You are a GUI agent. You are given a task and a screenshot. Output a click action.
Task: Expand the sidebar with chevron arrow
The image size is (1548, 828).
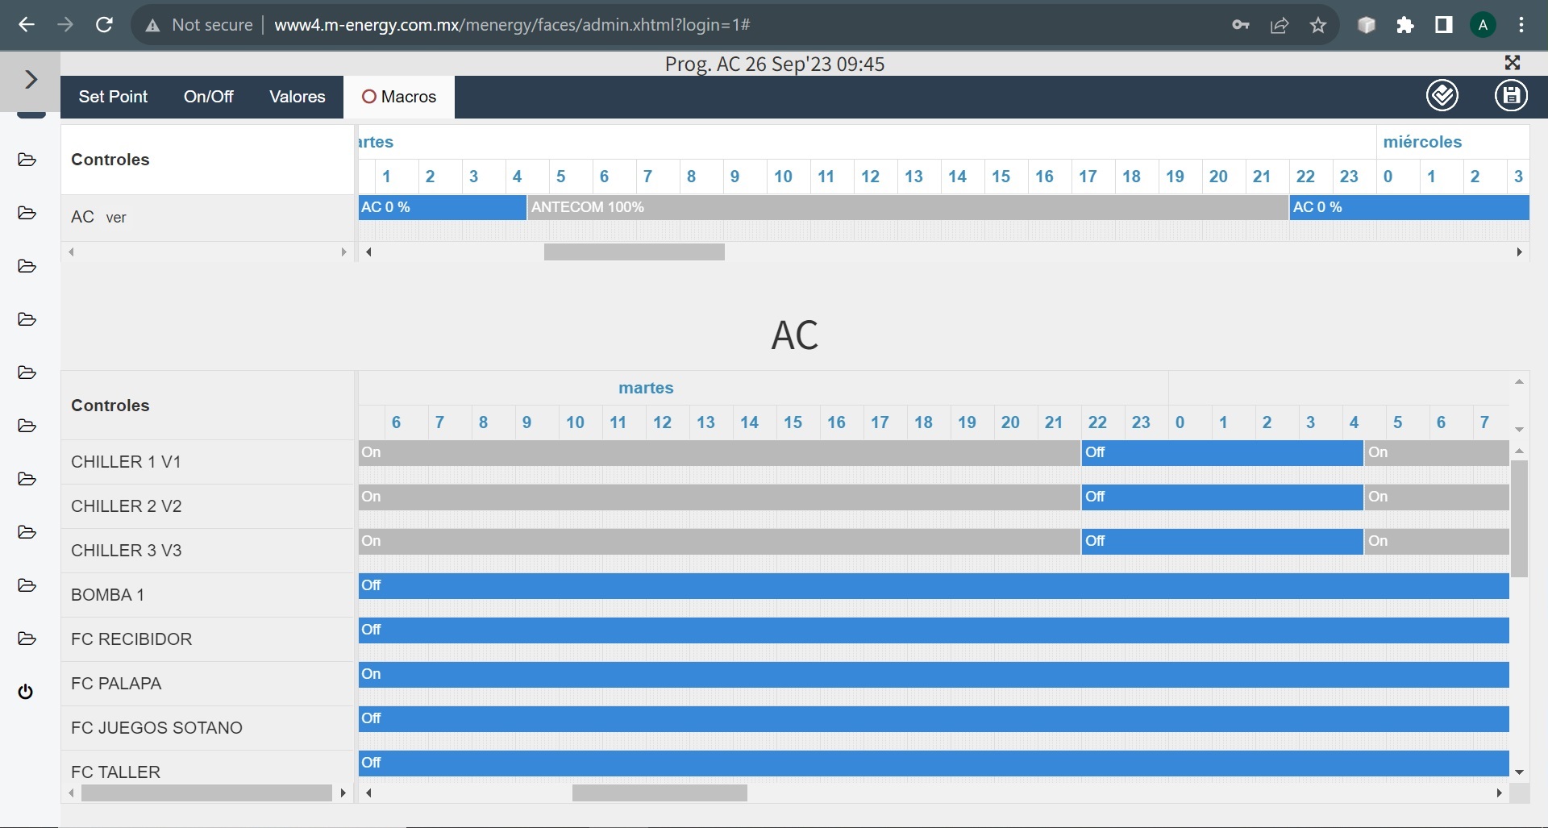point(31,79)
